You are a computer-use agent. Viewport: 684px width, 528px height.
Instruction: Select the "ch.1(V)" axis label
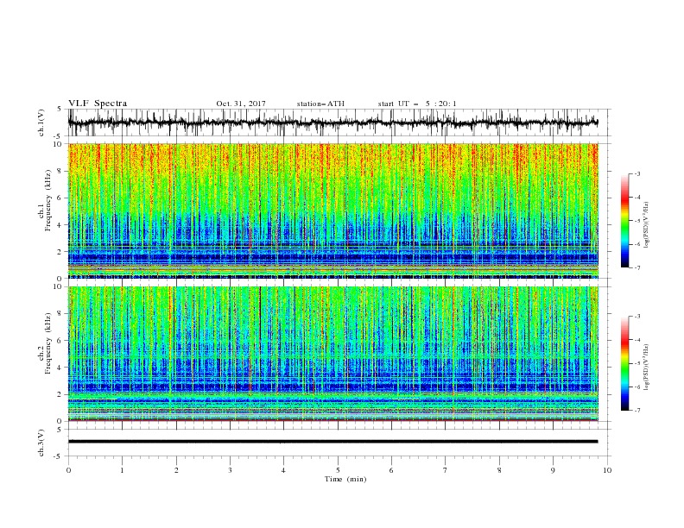tap(41, 123)
